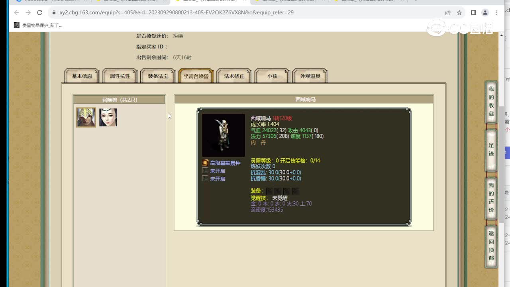
Task: Open the 外观道具 tab
Action: pos(310,76)
